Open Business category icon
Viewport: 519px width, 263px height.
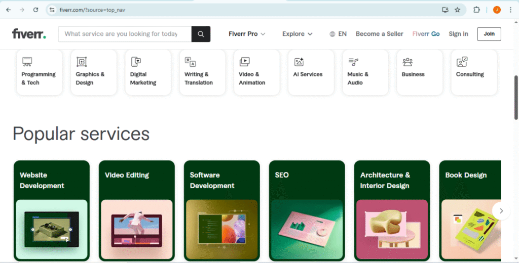coord(407,62)
